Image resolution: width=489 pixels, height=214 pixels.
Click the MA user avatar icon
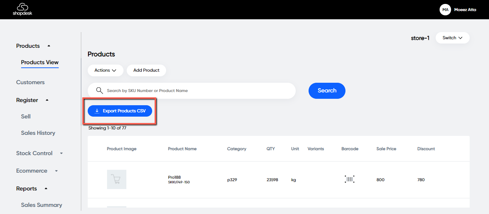tap(445, 10)
